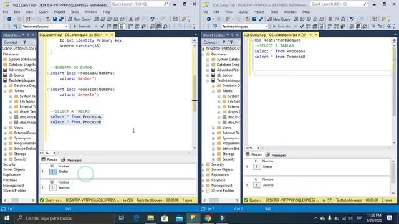
Task: Collapse TestInterbloqueo node in right Object Explorer
Action: [208, 80]
